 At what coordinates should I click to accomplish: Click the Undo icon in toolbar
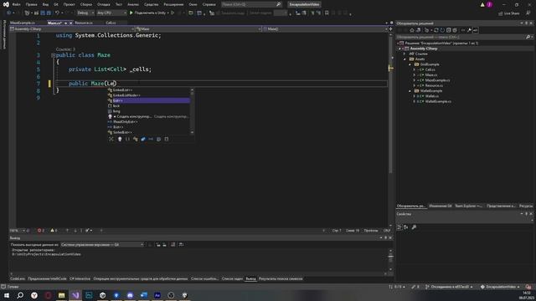[57, 13]
